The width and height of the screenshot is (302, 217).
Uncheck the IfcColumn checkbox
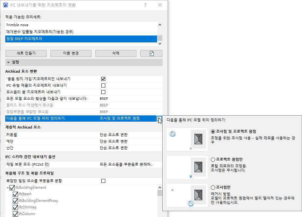click(x=15, y=214)
